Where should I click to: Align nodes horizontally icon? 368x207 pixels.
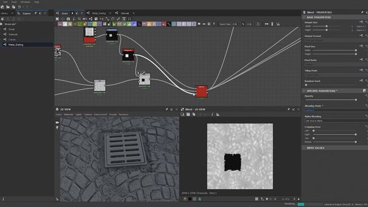(267, 24)
